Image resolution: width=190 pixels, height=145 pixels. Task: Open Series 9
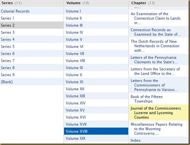coord(32,75)
